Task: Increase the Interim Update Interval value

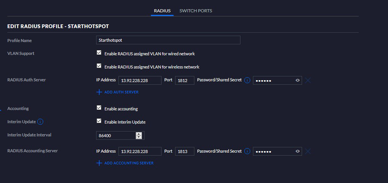Action: [138, 133]
